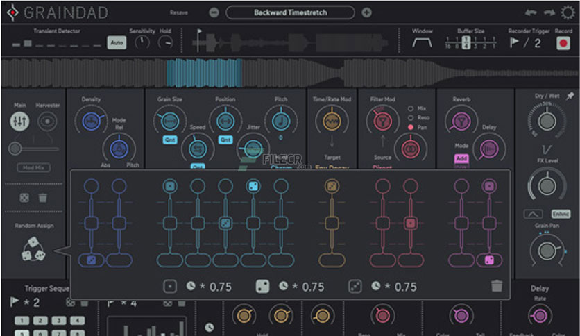Viewport: 580px width, 336px height.
Task: Click the Mod Mix button
Action: [34, 167]
